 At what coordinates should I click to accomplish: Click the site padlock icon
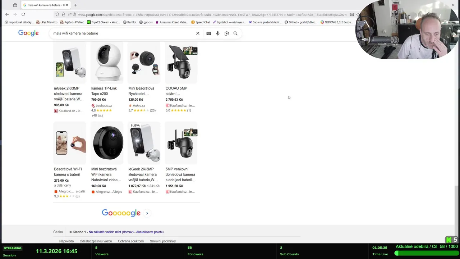(63, 14)
